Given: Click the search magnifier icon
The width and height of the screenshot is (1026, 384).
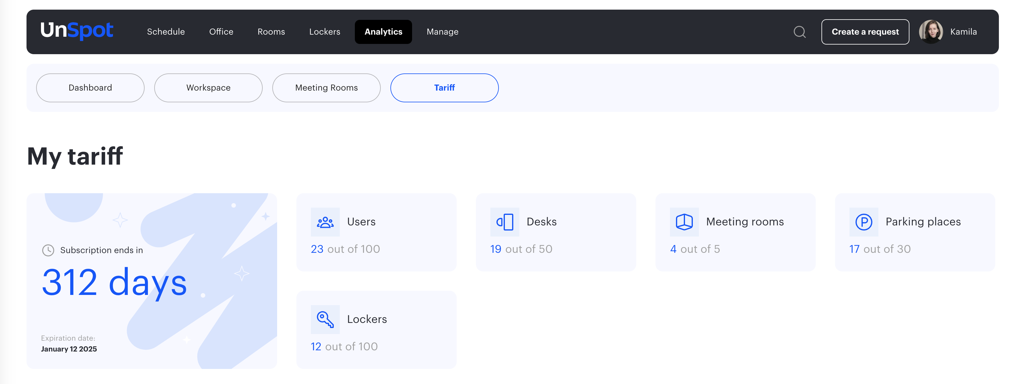Looking at the screenshot, I should click(799, 32).
